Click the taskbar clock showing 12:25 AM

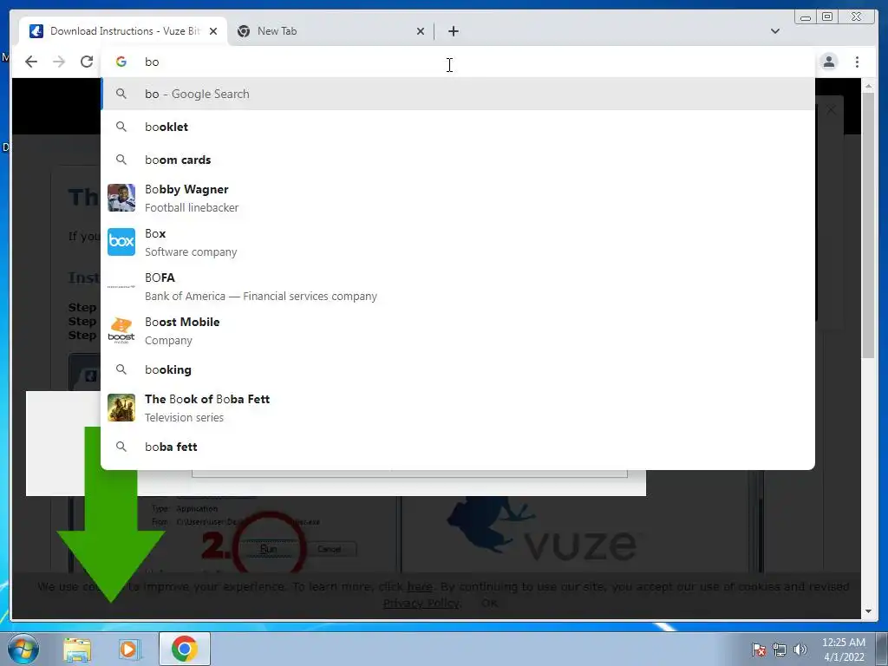843,650
